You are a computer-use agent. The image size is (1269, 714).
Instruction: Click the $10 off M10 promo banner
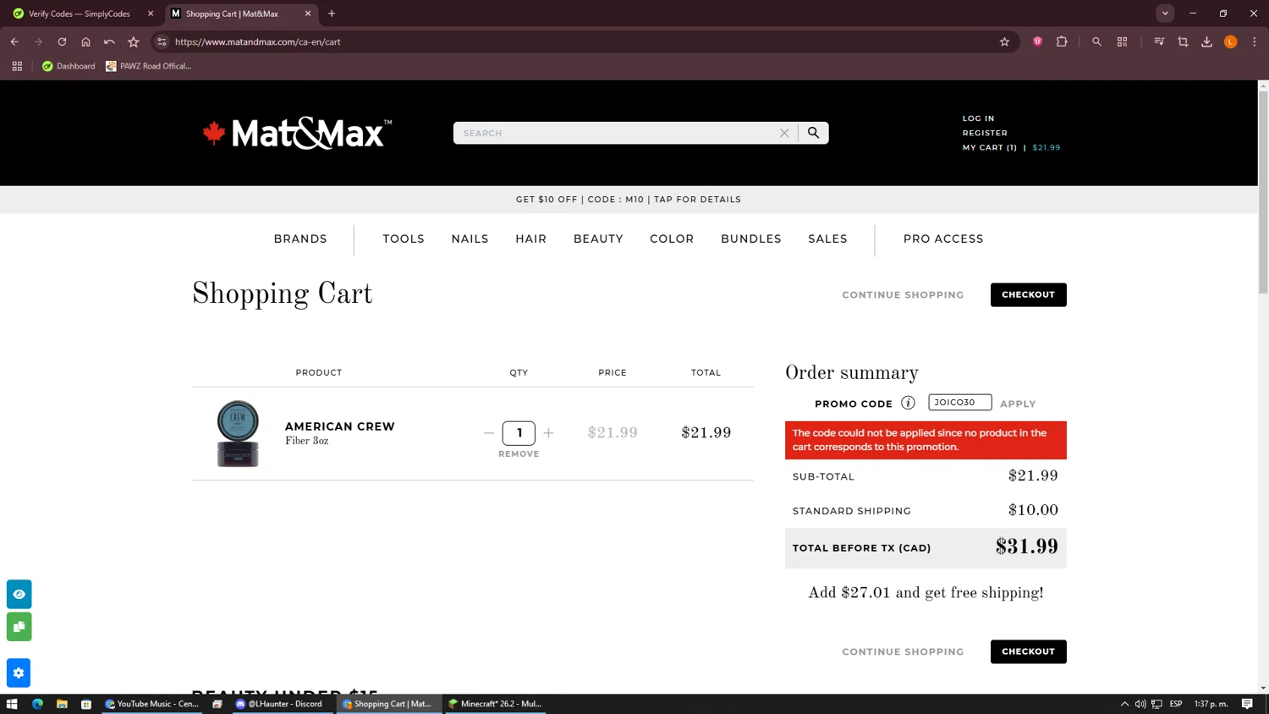(629, 200)
